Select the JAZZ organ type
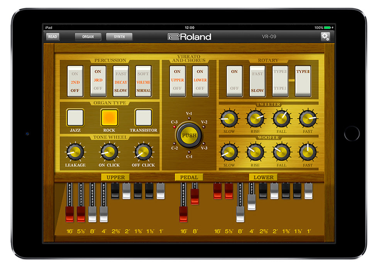This screenshot has height=271, width=386. (x=75, y=117)
